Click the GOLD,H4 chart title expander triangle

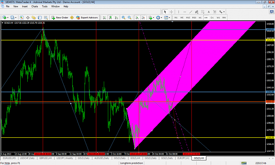[x=3, y=23]
